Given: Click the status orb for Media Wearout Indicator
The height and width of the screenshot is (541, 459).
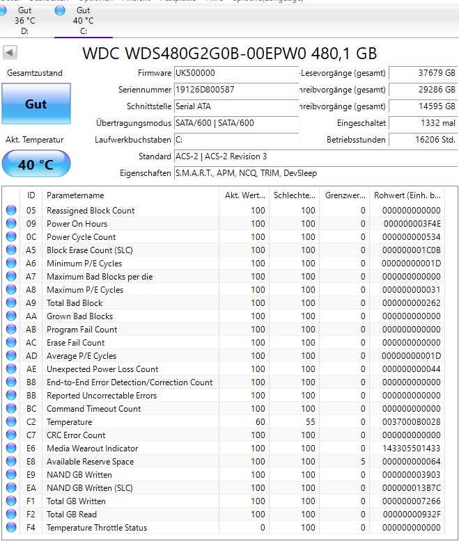Looking at the screenshot, I should click(x=11, y=449).
